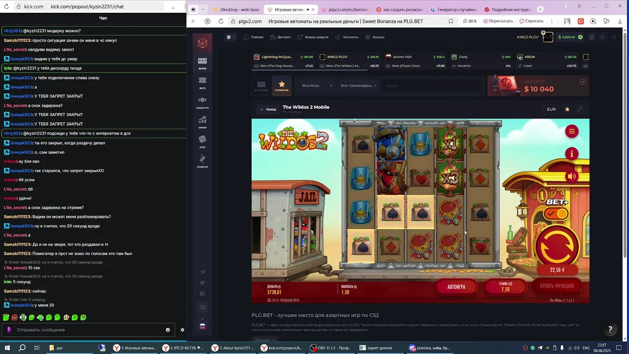This screenshot has height=354, width=629.
Task: Open chat settings gear in Kick chat
Action: (x=182, y=330)
